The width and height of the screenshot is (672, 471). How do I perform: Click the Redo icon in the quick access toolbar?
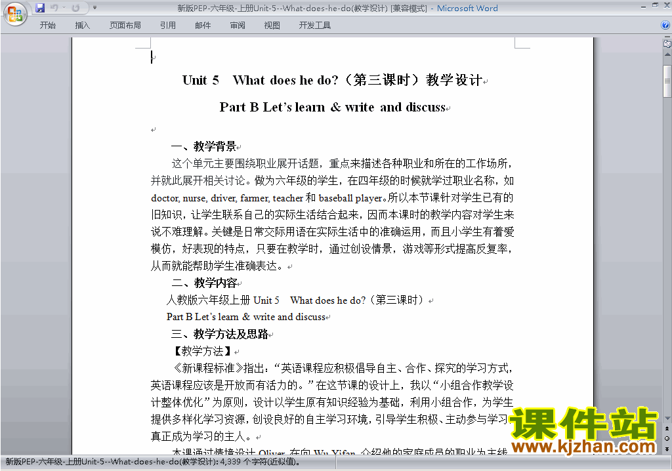tap(76, 8)
